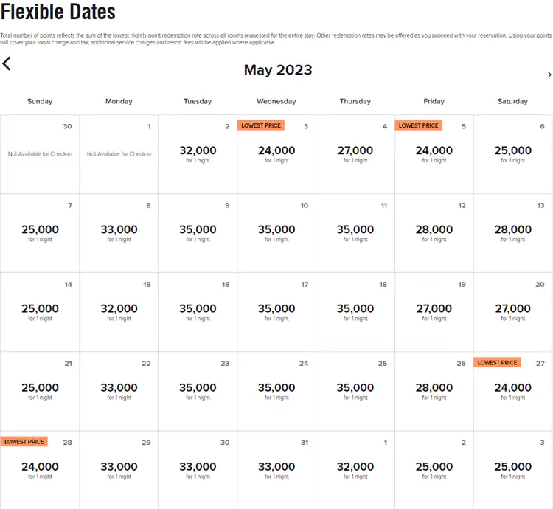
Task: Click the LOWEST PRICE badge on May 27
Action: pyautogui.click(x=498, y=363)
